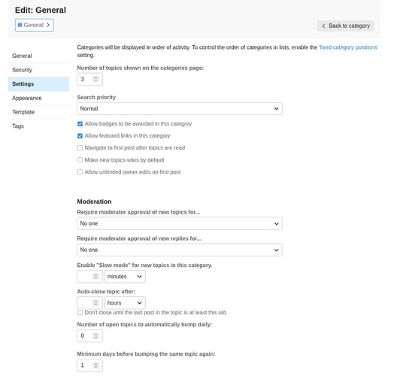The width and height of the screenshot is (397, 376).
Task: Click the Auto-close topic after label
Action: point(106,292)
